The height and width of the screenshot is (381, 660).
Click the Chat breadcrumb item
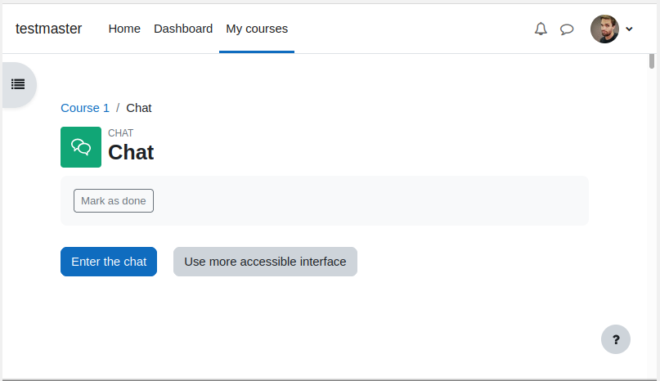click(x=139, y=108)
